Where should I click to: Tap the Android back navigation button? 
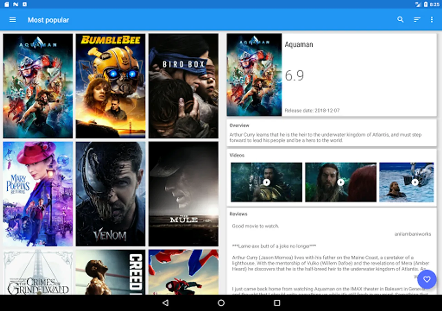165,303
